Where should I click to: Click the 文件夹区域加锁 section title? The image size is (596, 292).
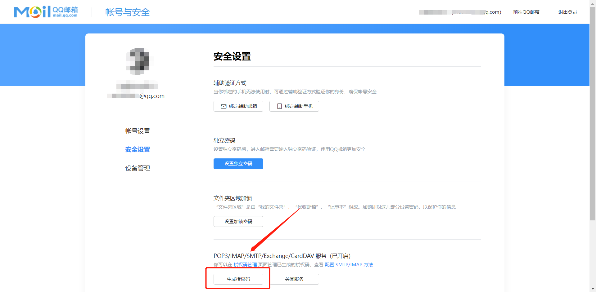pyautogui.click(x=233, y=198)
